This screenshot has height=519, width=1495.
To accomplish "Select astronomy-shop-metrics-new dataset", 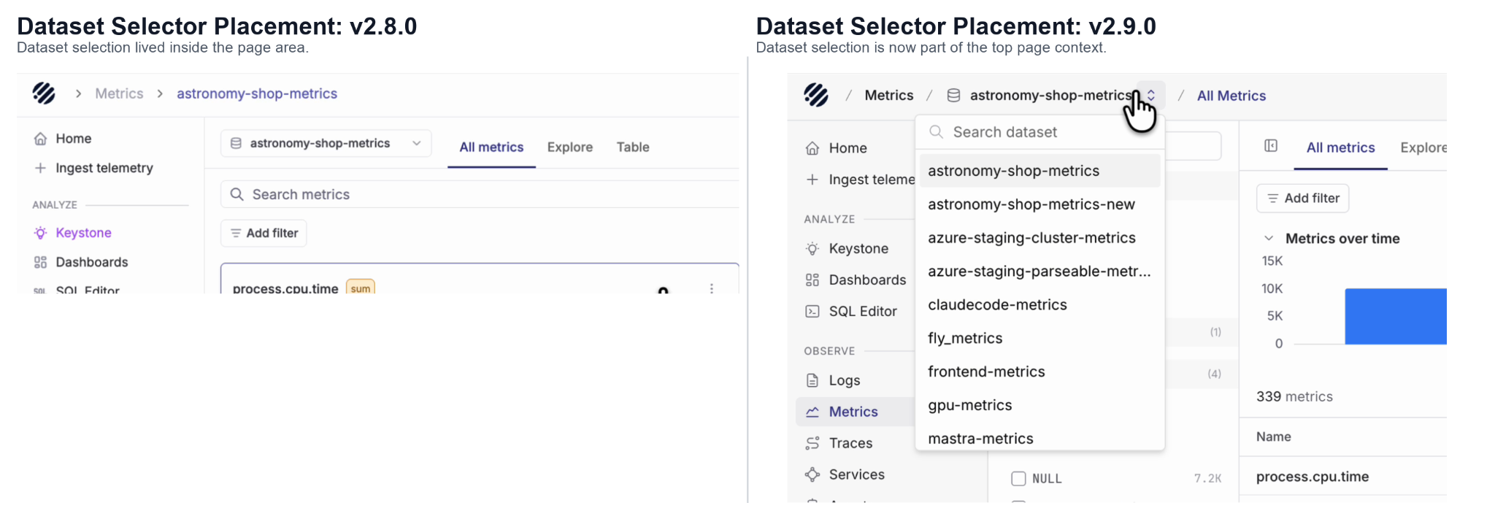I will tap(1039, 204).
